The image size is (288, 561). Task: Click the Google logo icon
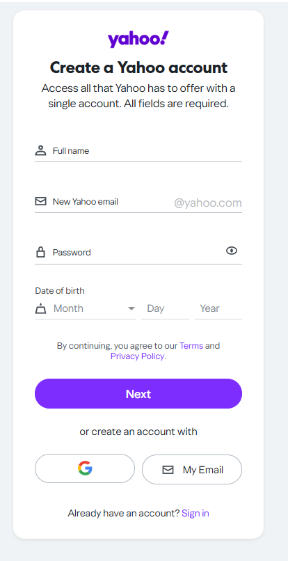coord(85,468)
